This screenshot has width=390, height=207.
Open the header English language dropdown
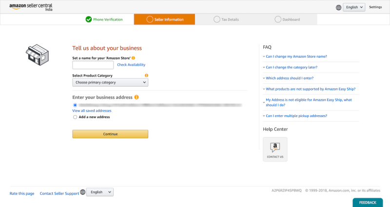tap(354, 7)
